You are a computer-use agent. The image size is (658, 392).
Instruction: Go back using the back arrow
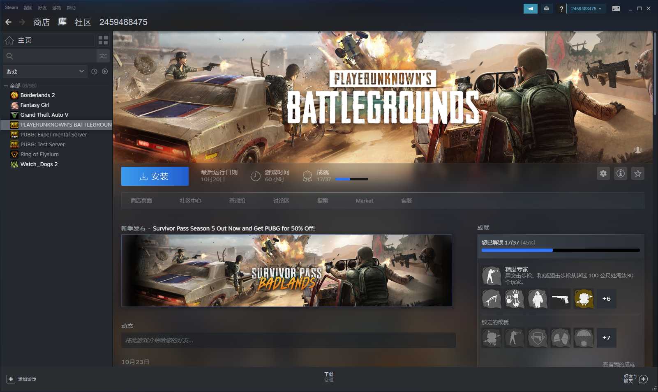pyautogui.click(x=8, y=22)
